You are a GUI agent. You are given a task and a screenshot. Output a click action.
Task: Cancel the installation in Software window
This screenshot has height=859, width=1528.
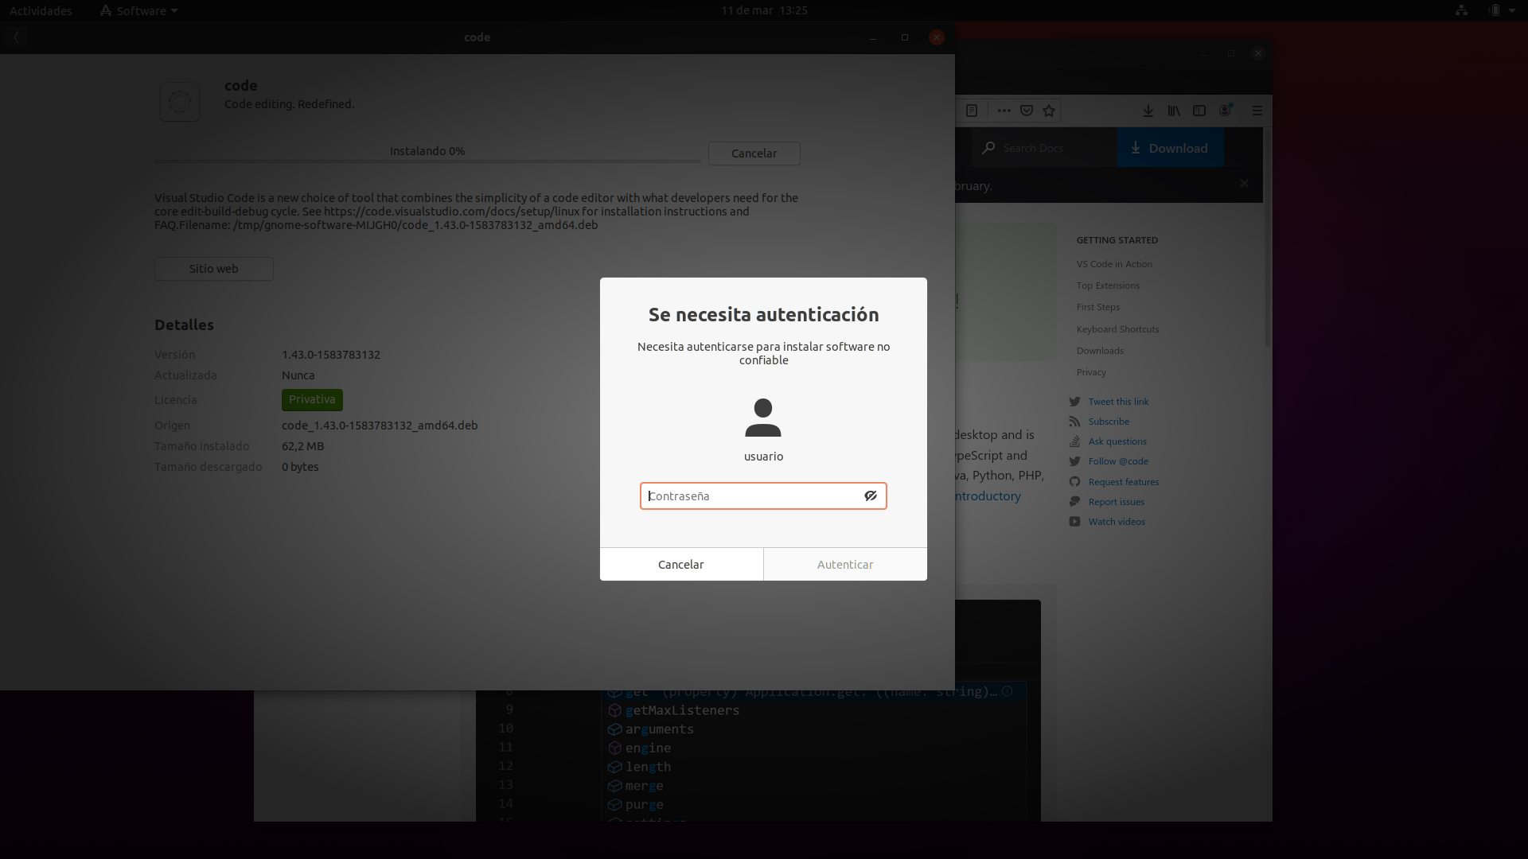[x=754, y=153]
